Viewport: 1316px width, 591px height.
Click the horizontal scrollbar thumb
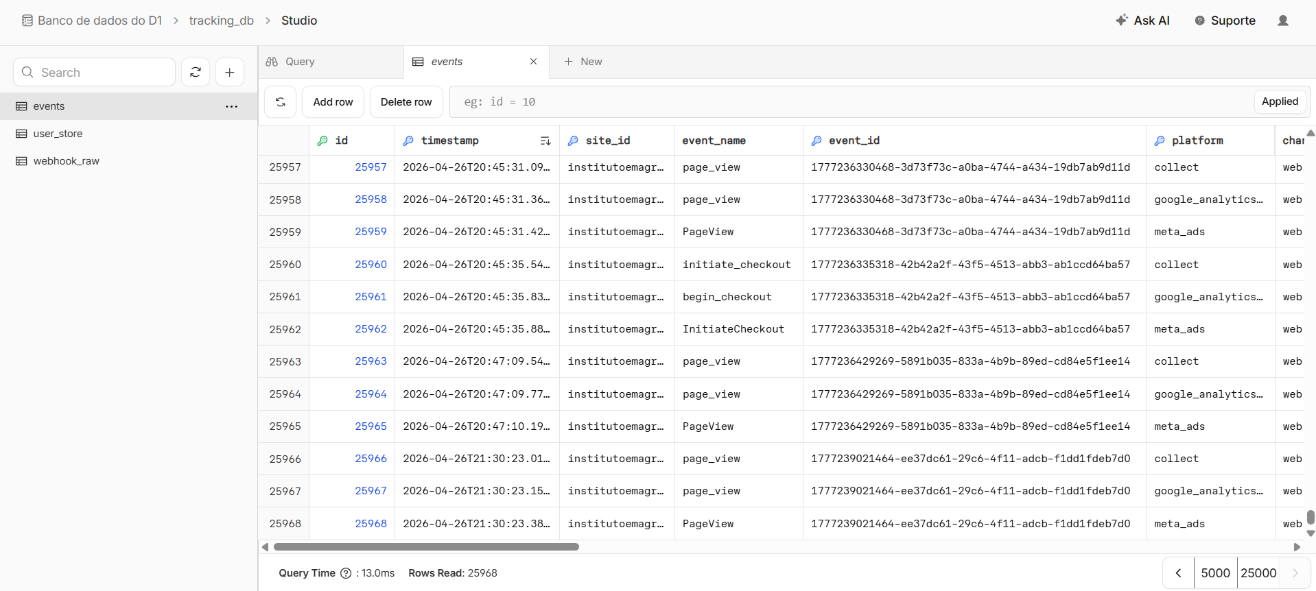tap(426, 547)
